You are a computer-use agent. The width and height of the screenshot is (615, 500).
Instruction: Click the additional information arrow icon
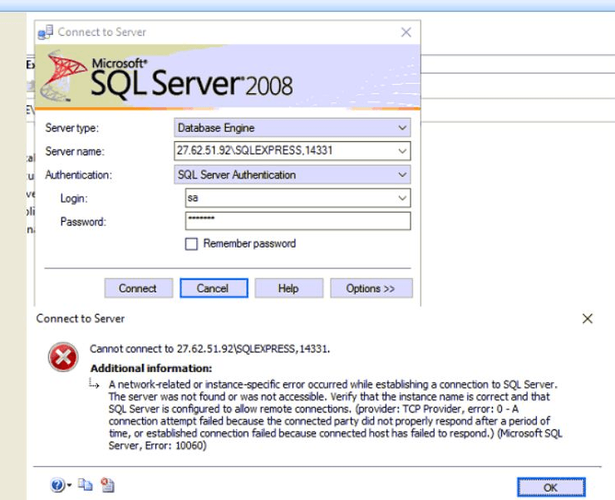point(95,385)
